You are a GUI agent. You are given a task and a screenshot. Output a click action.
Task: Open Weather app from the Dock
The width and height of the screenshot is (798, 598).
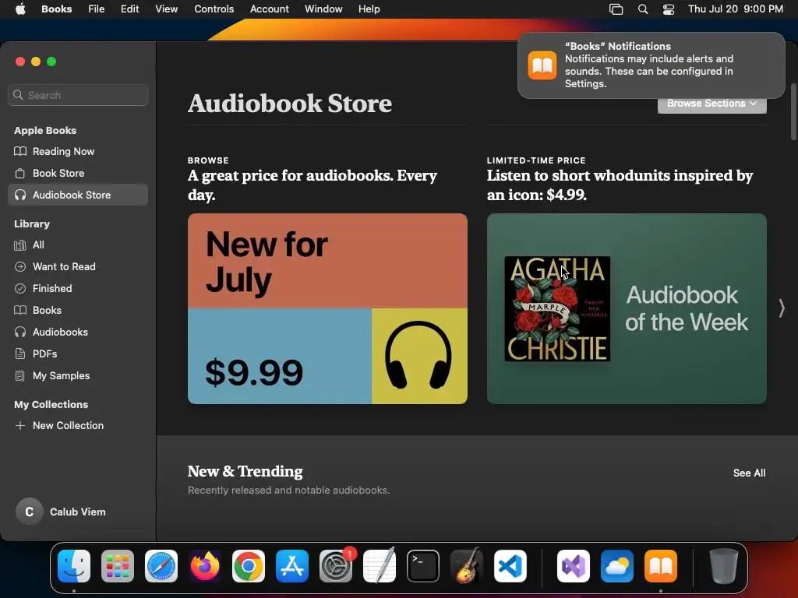[617, 566]
